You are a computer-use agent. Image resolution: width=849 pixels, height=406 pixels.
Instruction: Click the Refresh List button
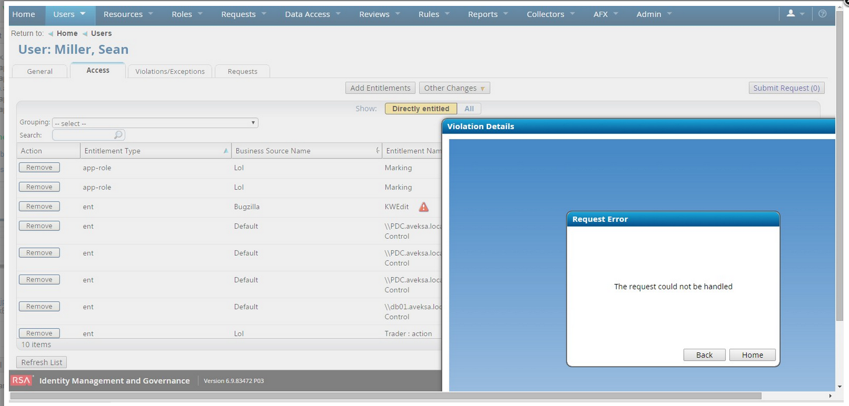(41, 362)
